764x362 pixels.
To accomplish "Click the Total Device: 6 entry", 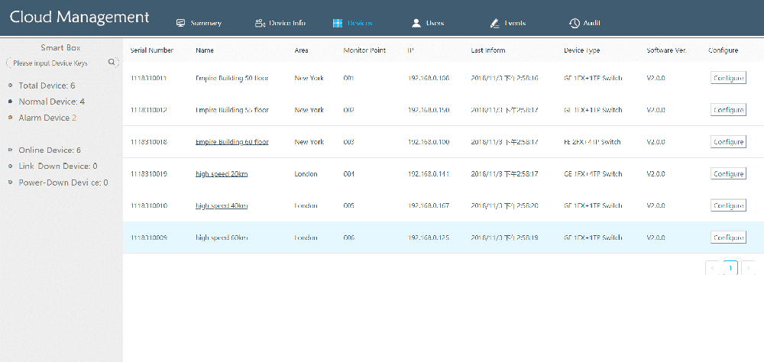I will 47,86.
